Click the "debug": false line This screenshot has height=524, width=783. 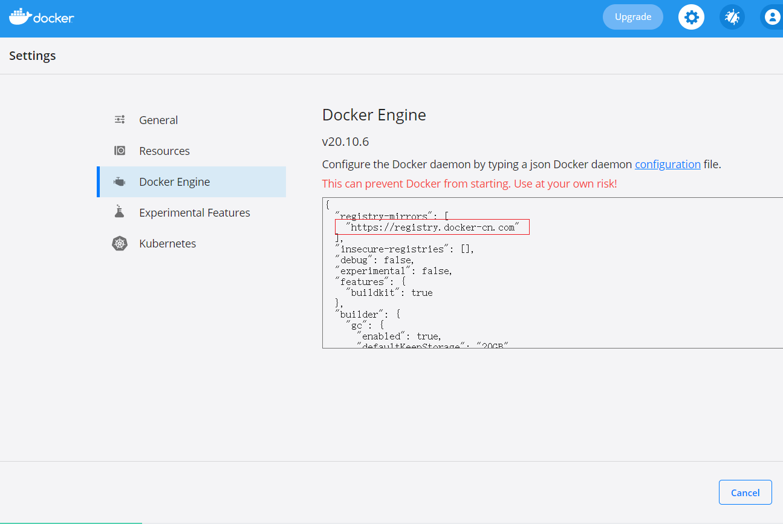pos(375,260)
